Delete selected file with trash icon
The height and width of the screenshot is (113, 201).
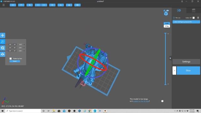[198, 18]
